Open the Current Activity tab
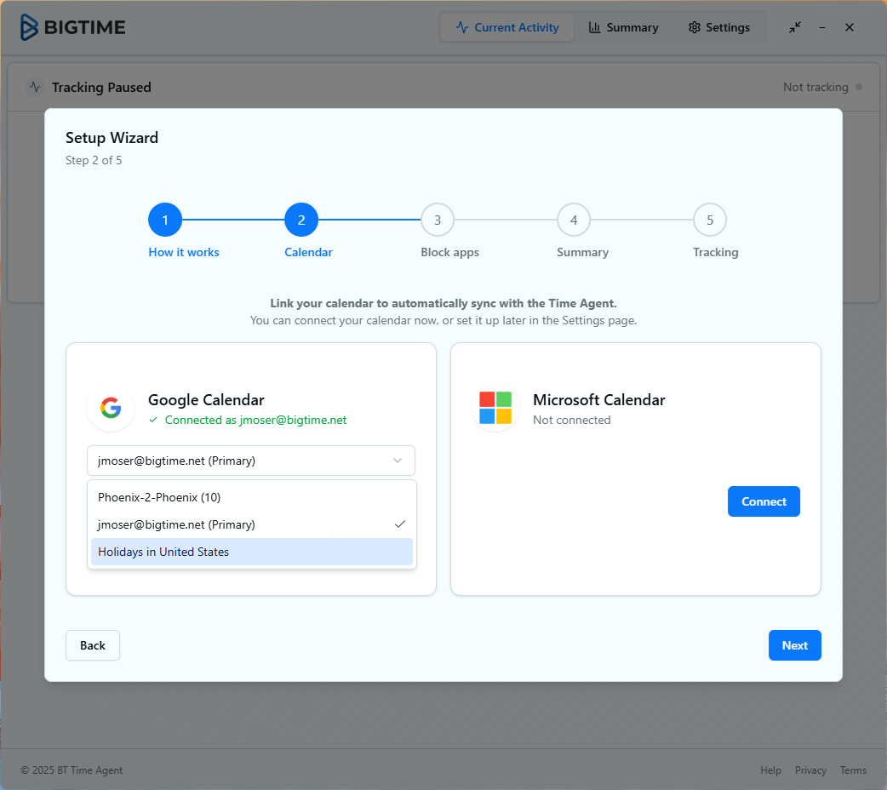 pos(507,27)
